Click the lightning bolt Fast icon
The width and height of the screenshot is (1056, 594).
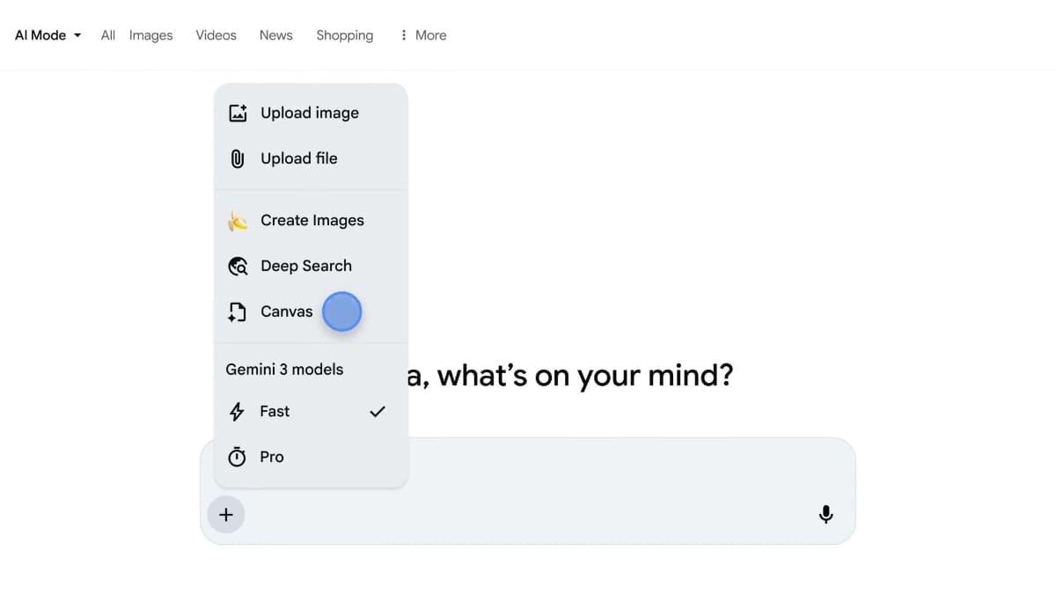pos(237,411)
